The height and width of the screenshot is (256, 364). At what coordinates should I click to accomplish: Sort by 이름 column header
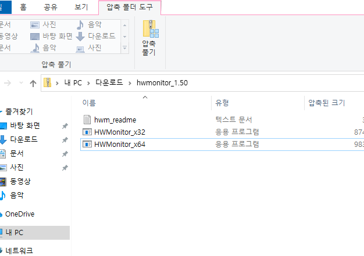[x=89, y=103]
